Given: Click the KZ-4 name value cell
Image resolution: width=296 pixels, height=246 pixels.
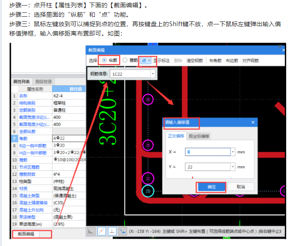Looking at the screenshot, I should pos(69,96).
